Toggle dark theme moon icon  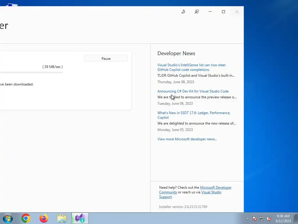click(x=183, y=12)
